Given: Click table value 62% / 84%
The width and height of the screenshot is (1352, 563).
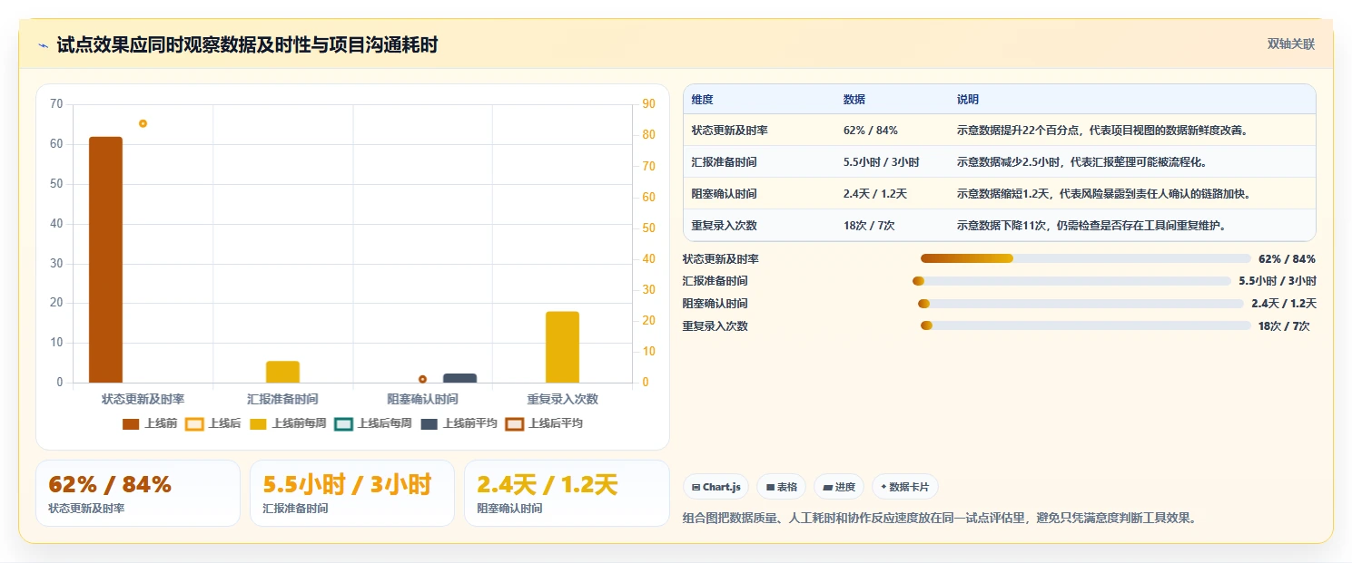Looking at the screenshot, I should click(x=870, y=131).
